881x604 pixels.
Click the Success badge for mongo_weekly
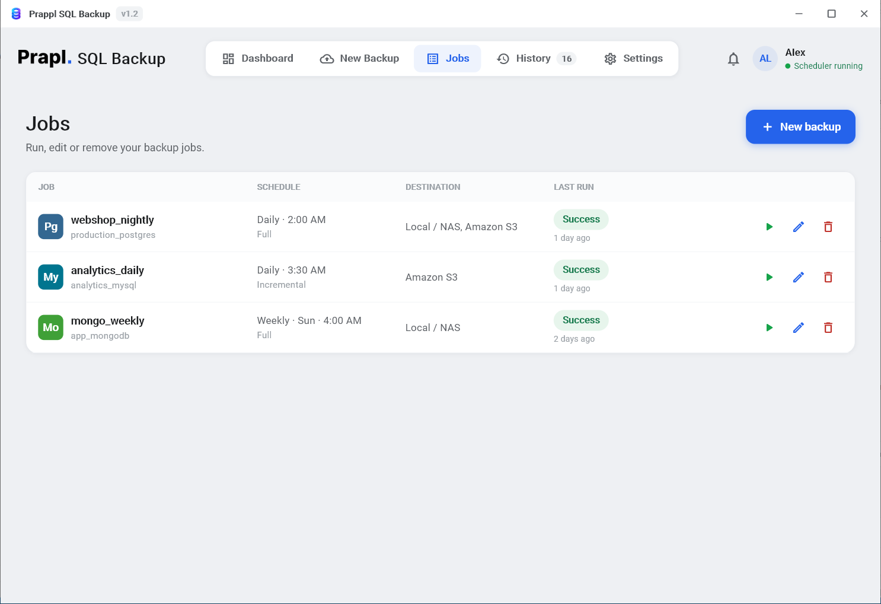tap(581, 320)
